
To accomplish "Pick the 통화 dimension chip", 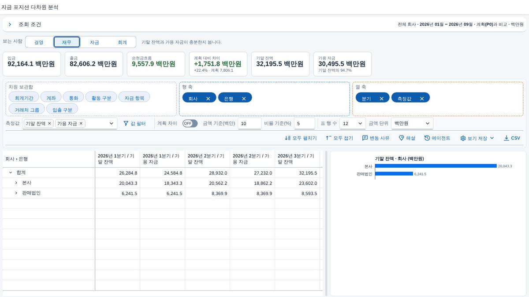I will click(73, 98).
